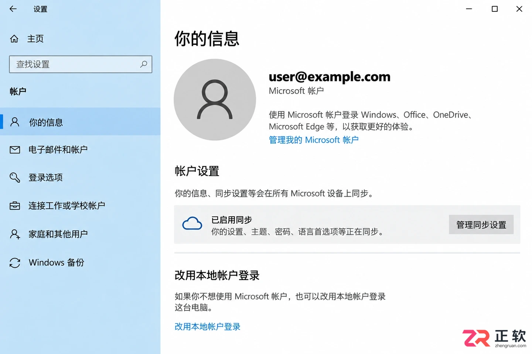Click the Microsoft 帐户 label under email

tap(296, 91)
